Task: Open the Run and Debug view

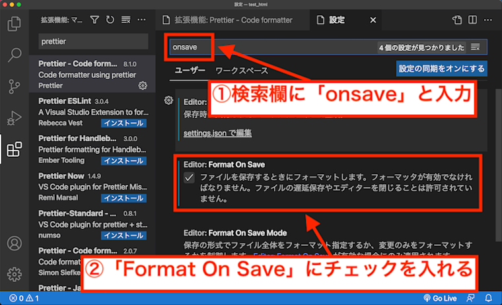Action: point(14,118)
